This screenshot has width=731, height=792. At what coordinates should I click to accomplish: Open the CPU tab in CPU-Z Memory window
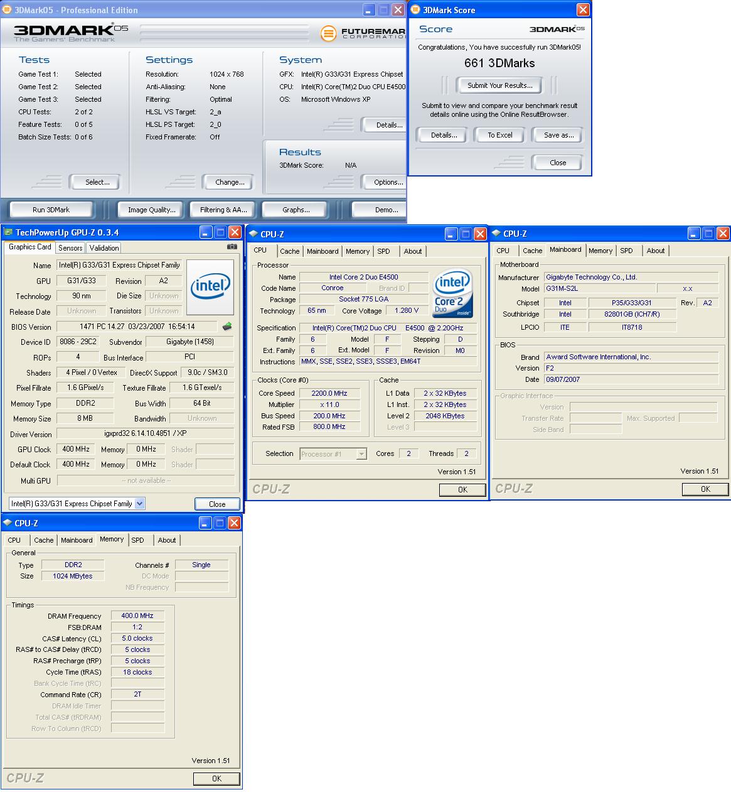point(14,540)
